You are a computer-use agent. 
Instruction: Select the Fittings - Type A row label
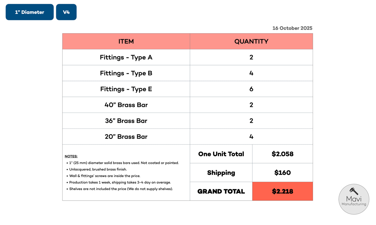coord(126,57)
